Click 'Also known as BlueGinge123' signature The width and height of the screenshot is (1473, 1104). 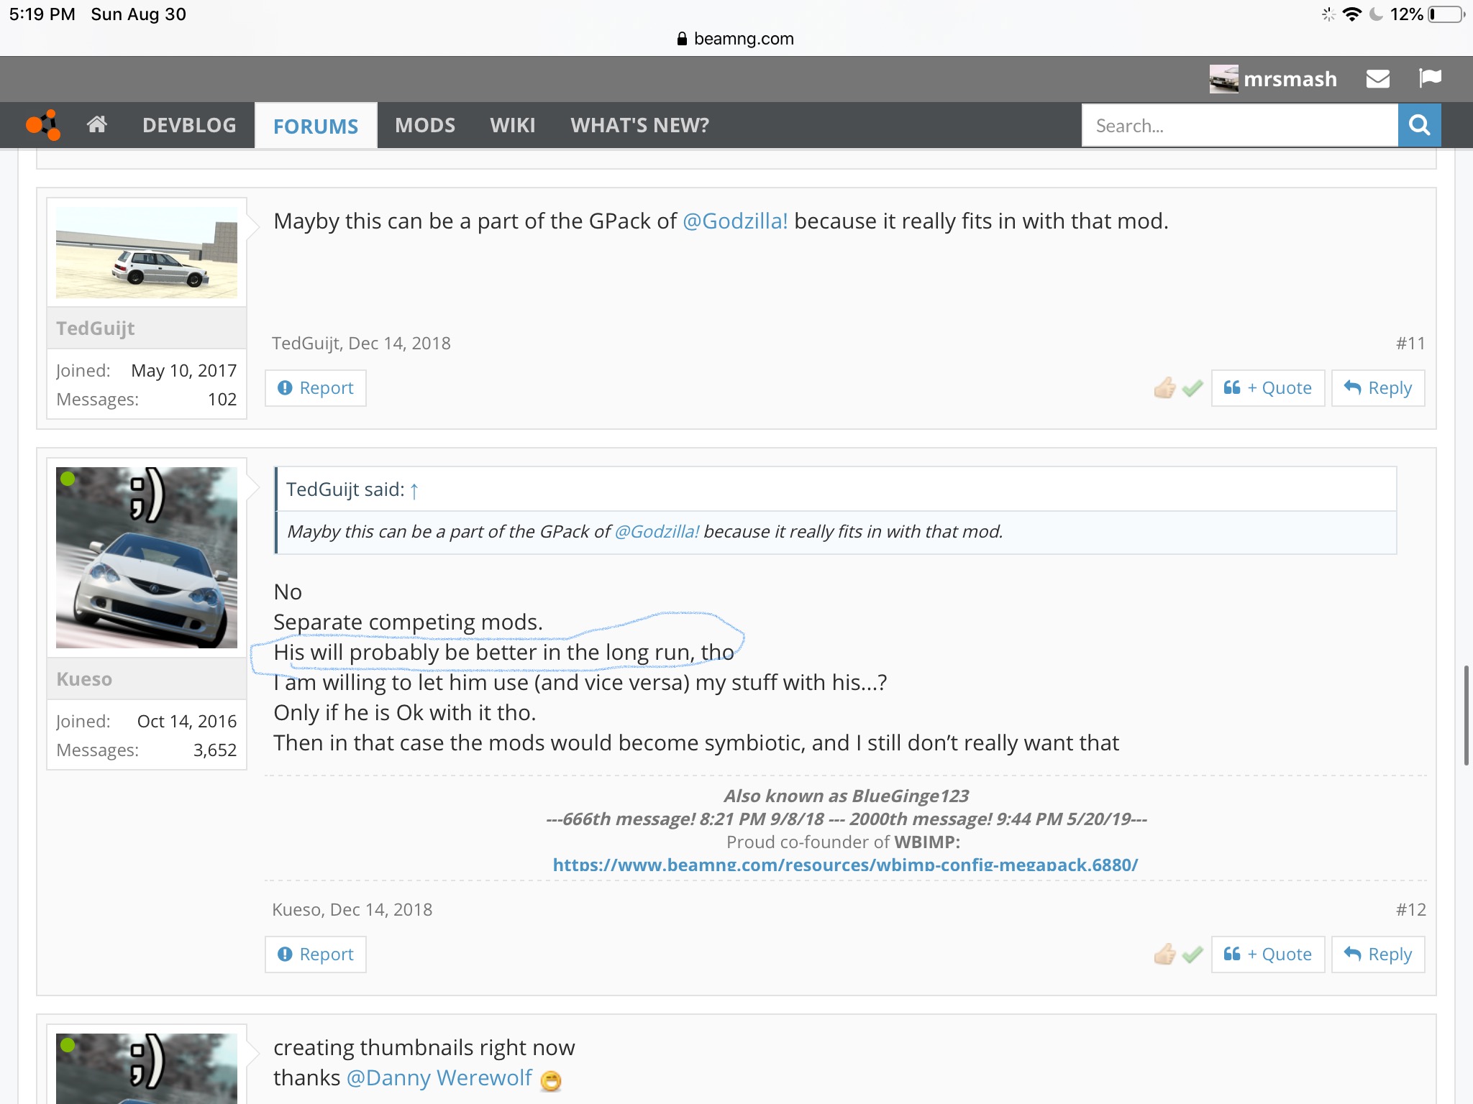click(846, 796)
